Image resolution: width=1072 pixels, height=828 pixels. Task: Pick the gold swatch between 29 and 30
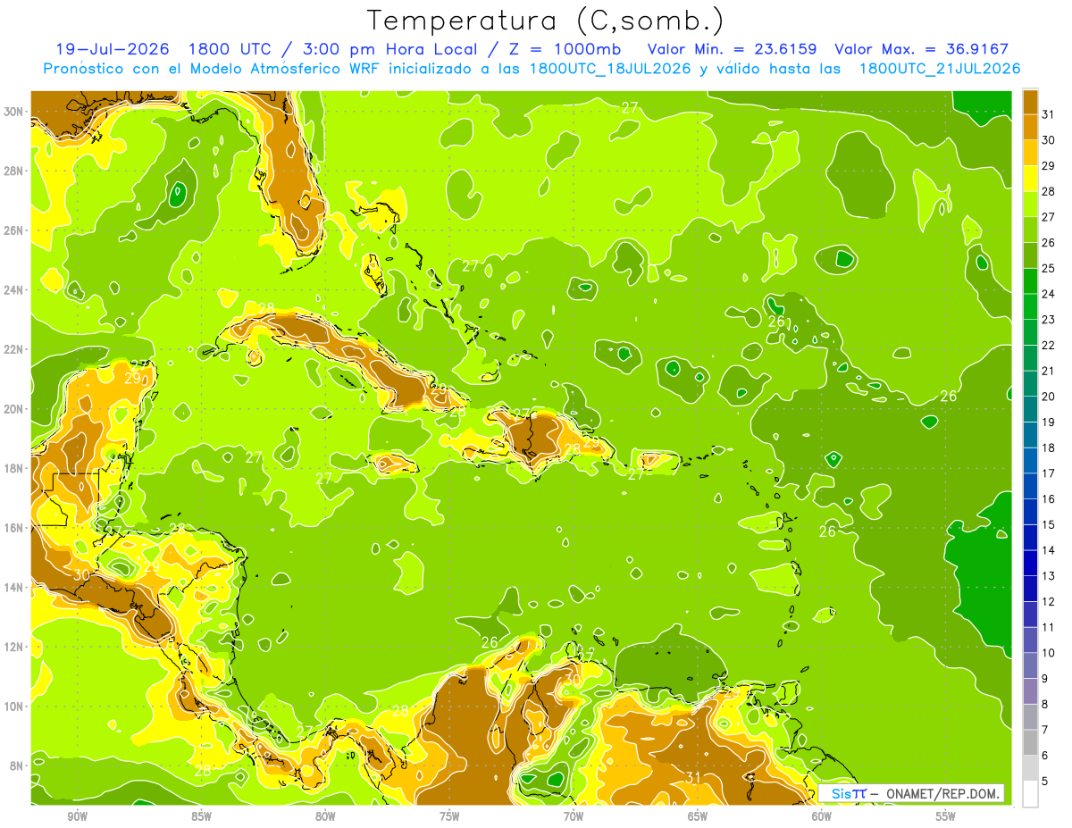[x=1030, y=153]
